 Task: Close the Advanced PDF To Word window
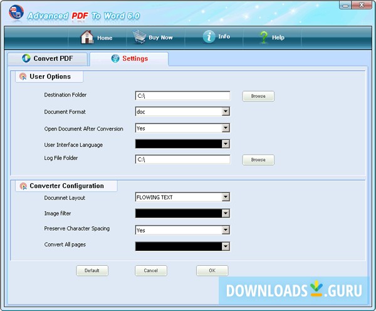(x=362, y=5)
